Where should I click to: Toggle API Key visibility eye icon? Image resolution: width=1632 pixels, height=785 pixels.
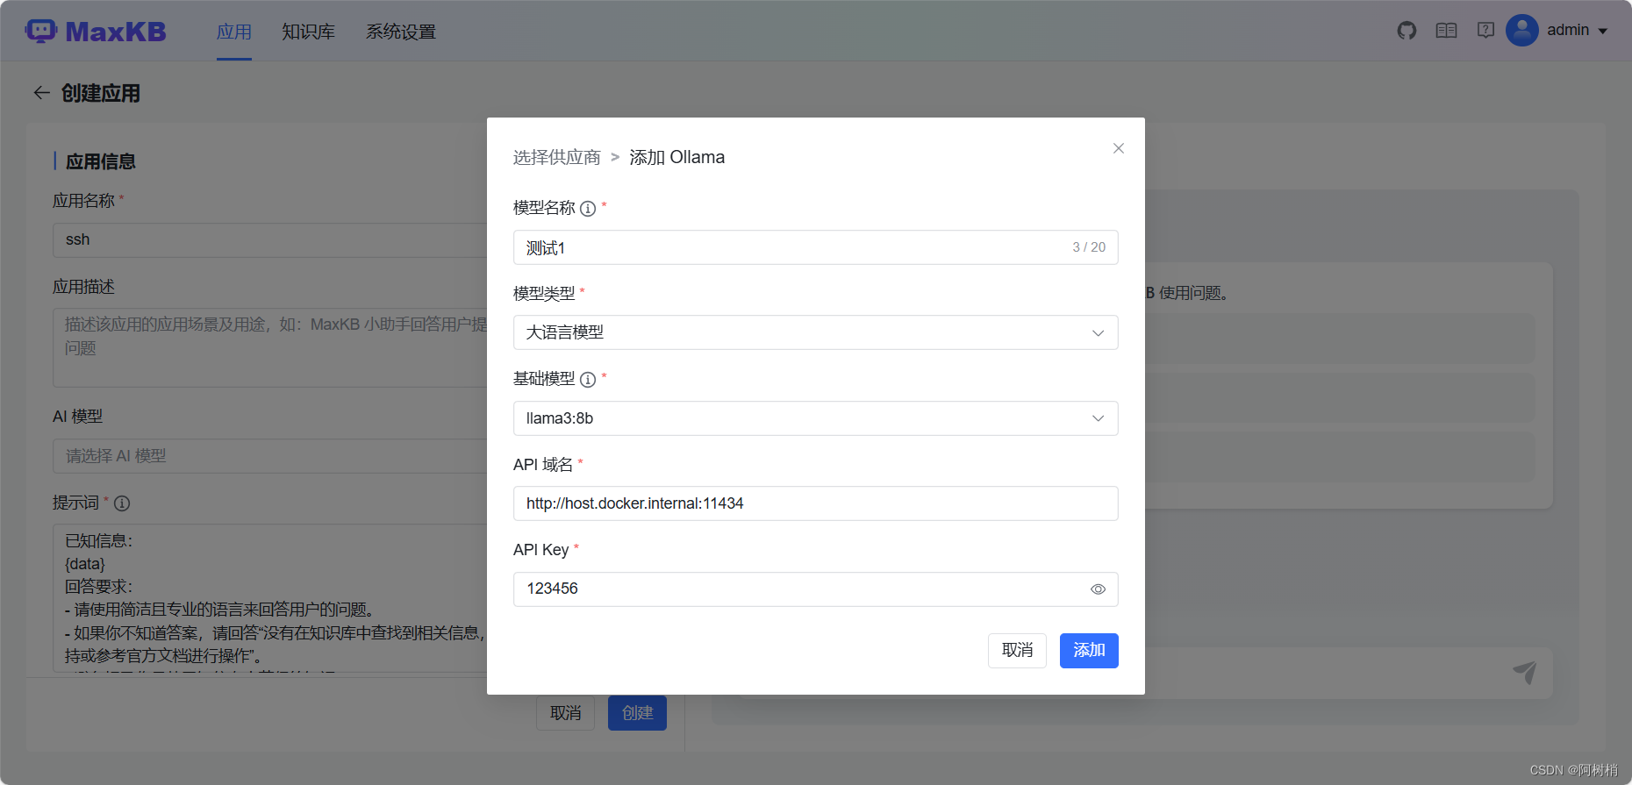pyautogui.click(x=1098, y=589)
